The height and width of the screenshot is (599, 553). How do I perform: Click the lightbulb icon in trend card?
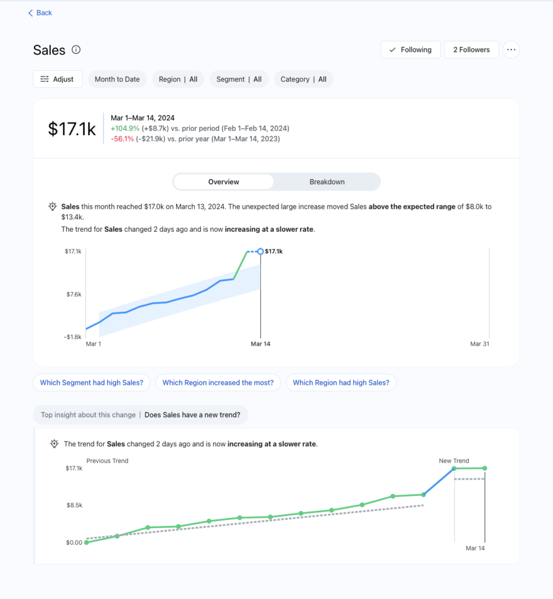click(x=54, y=444)
